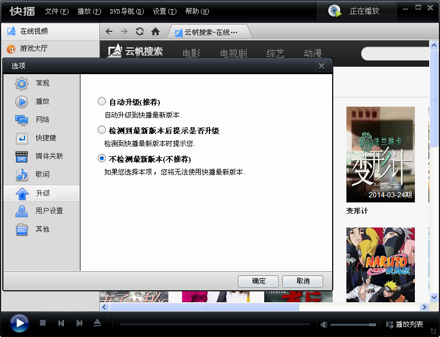Select 不检测最新版本(不推荐) option
The height and width of the screenshot is (337, 440).
(102, 159)
